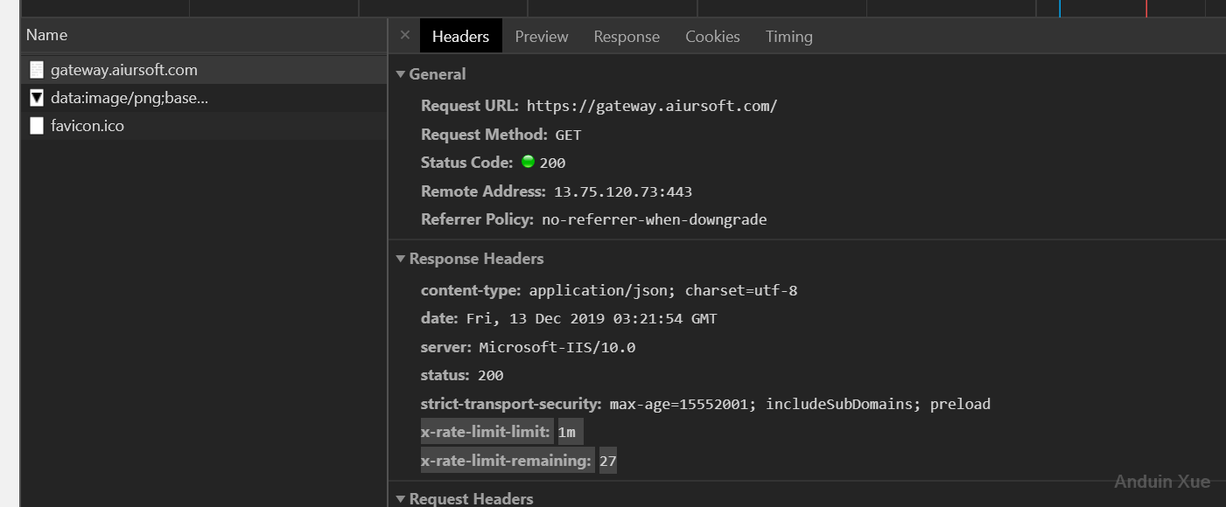The height and width of the screenshot is (507, 1226).
Task: Close the request details panel
Action: (404, 36)
